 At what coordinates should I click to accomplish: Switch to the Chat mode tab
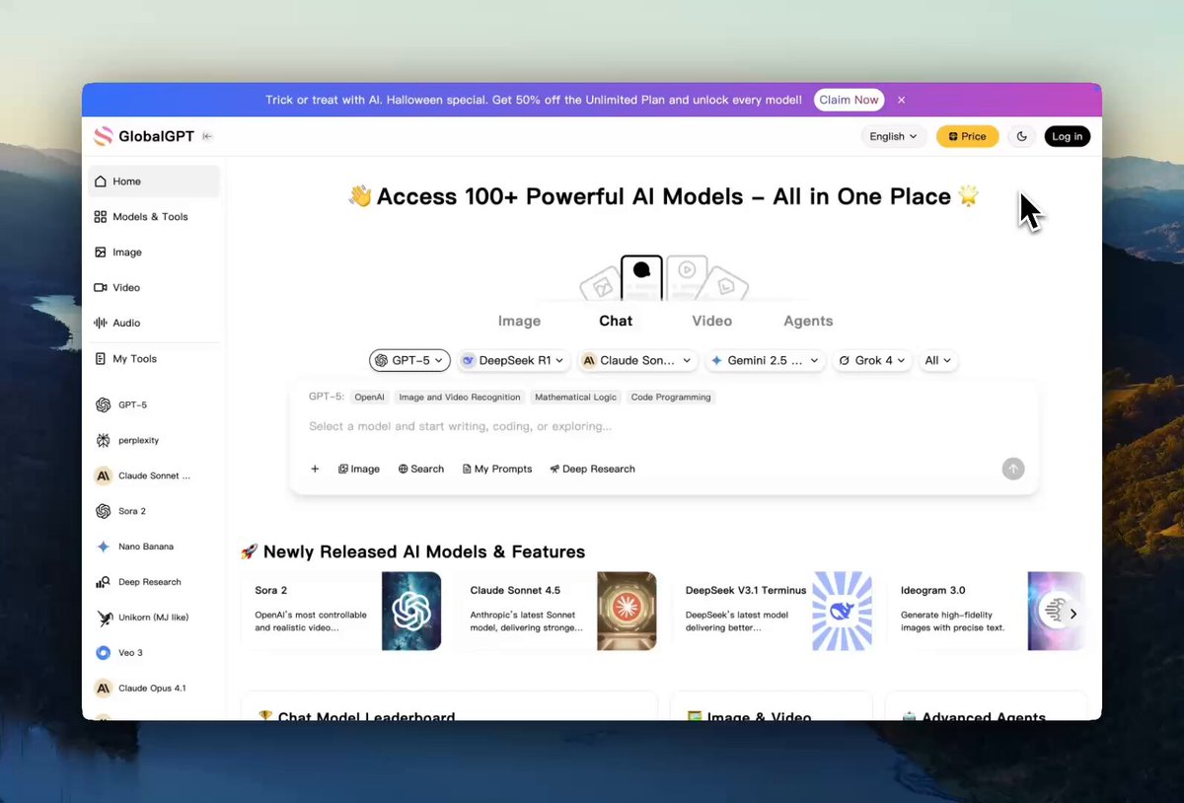click(616, 321)
